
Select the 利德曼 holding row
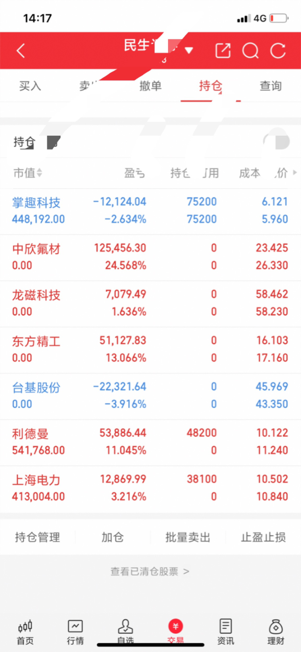pos(150,442)
